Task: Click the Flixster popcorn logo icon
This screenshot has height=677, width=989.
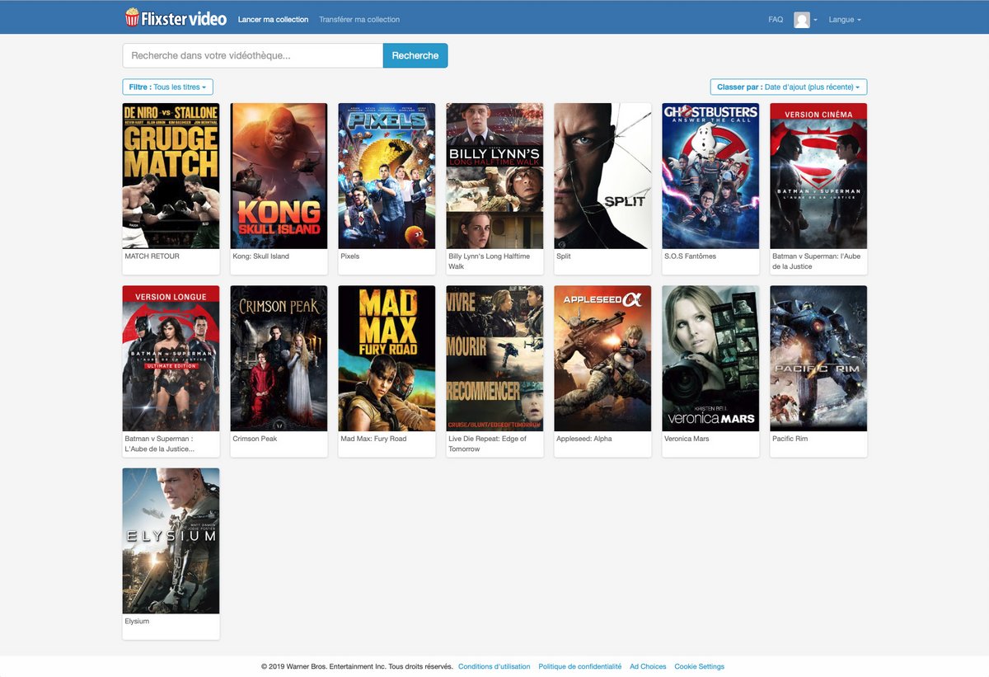Action: tap(132, 16)
